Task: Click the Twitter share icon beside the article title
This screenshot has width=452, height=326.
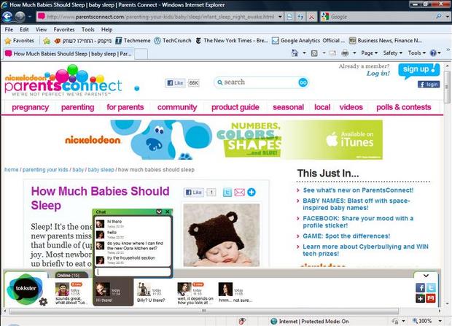Action: (x=227, y=193)
